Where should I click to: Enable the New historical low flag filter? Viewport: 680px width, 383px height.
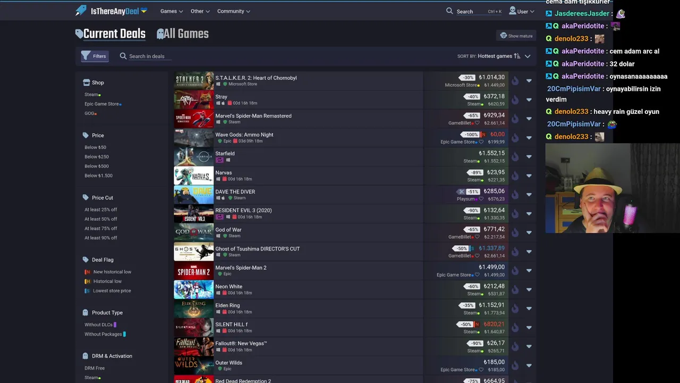[x=108, y=272]
